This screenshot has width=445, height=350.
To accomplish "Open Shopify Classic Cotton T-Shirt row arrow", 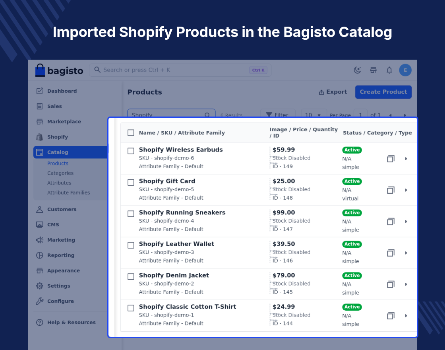I will tap(406, 316).
